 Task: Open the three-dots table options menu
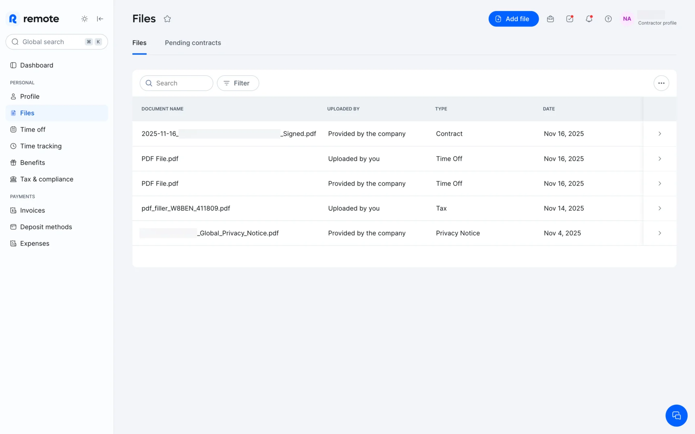click(661, 83)
